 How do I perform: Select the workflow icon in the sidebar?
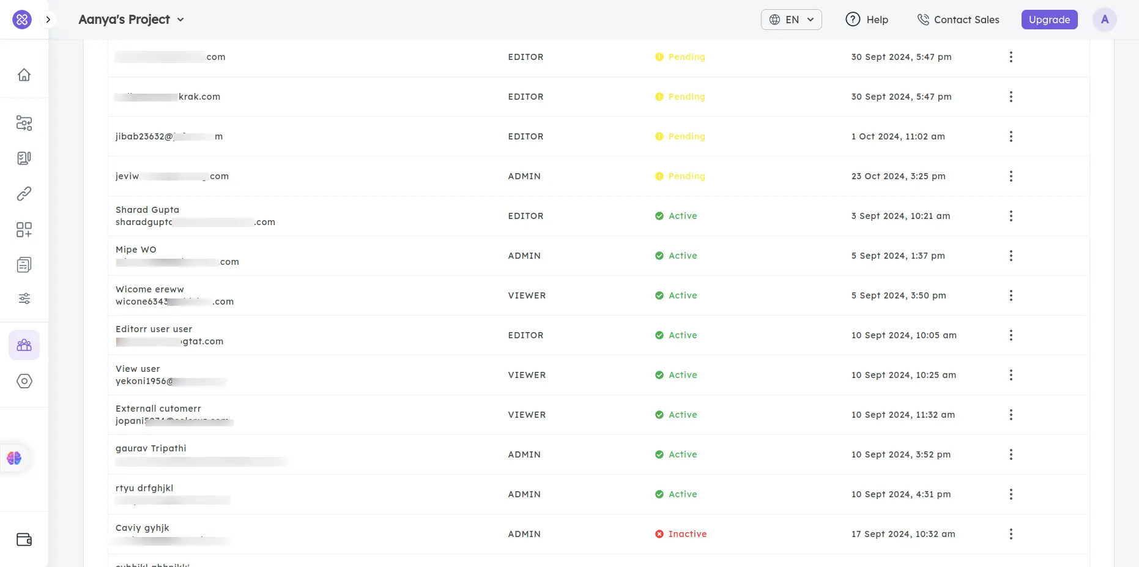[x=24, y=123]
